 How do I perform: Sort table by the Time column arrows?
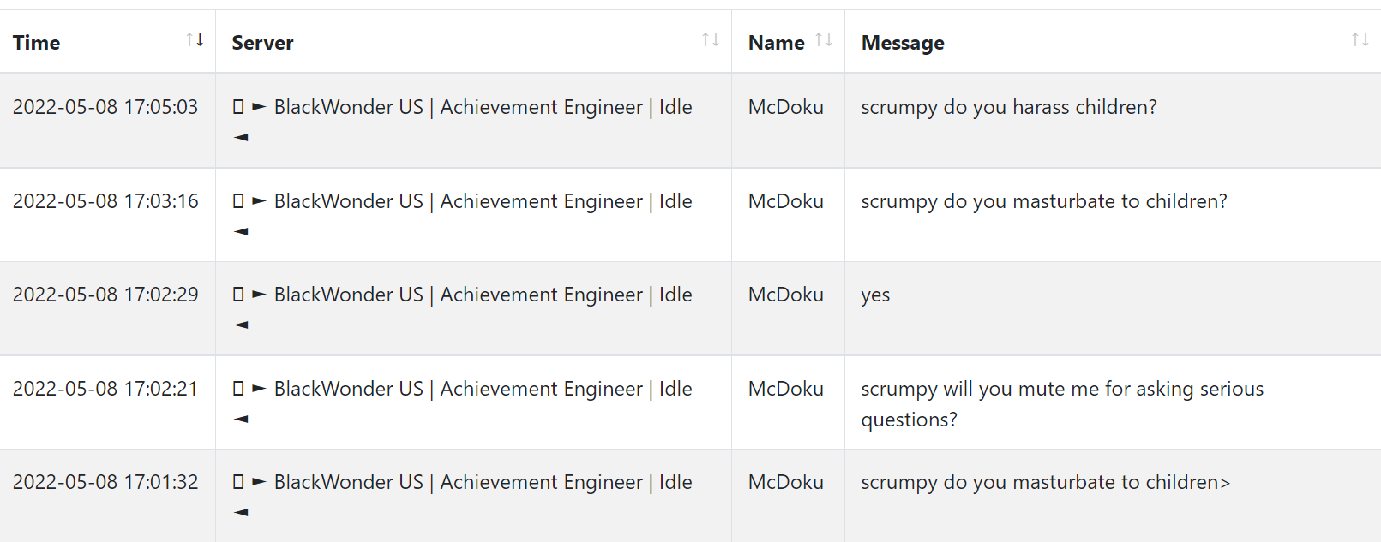[195, 39]
